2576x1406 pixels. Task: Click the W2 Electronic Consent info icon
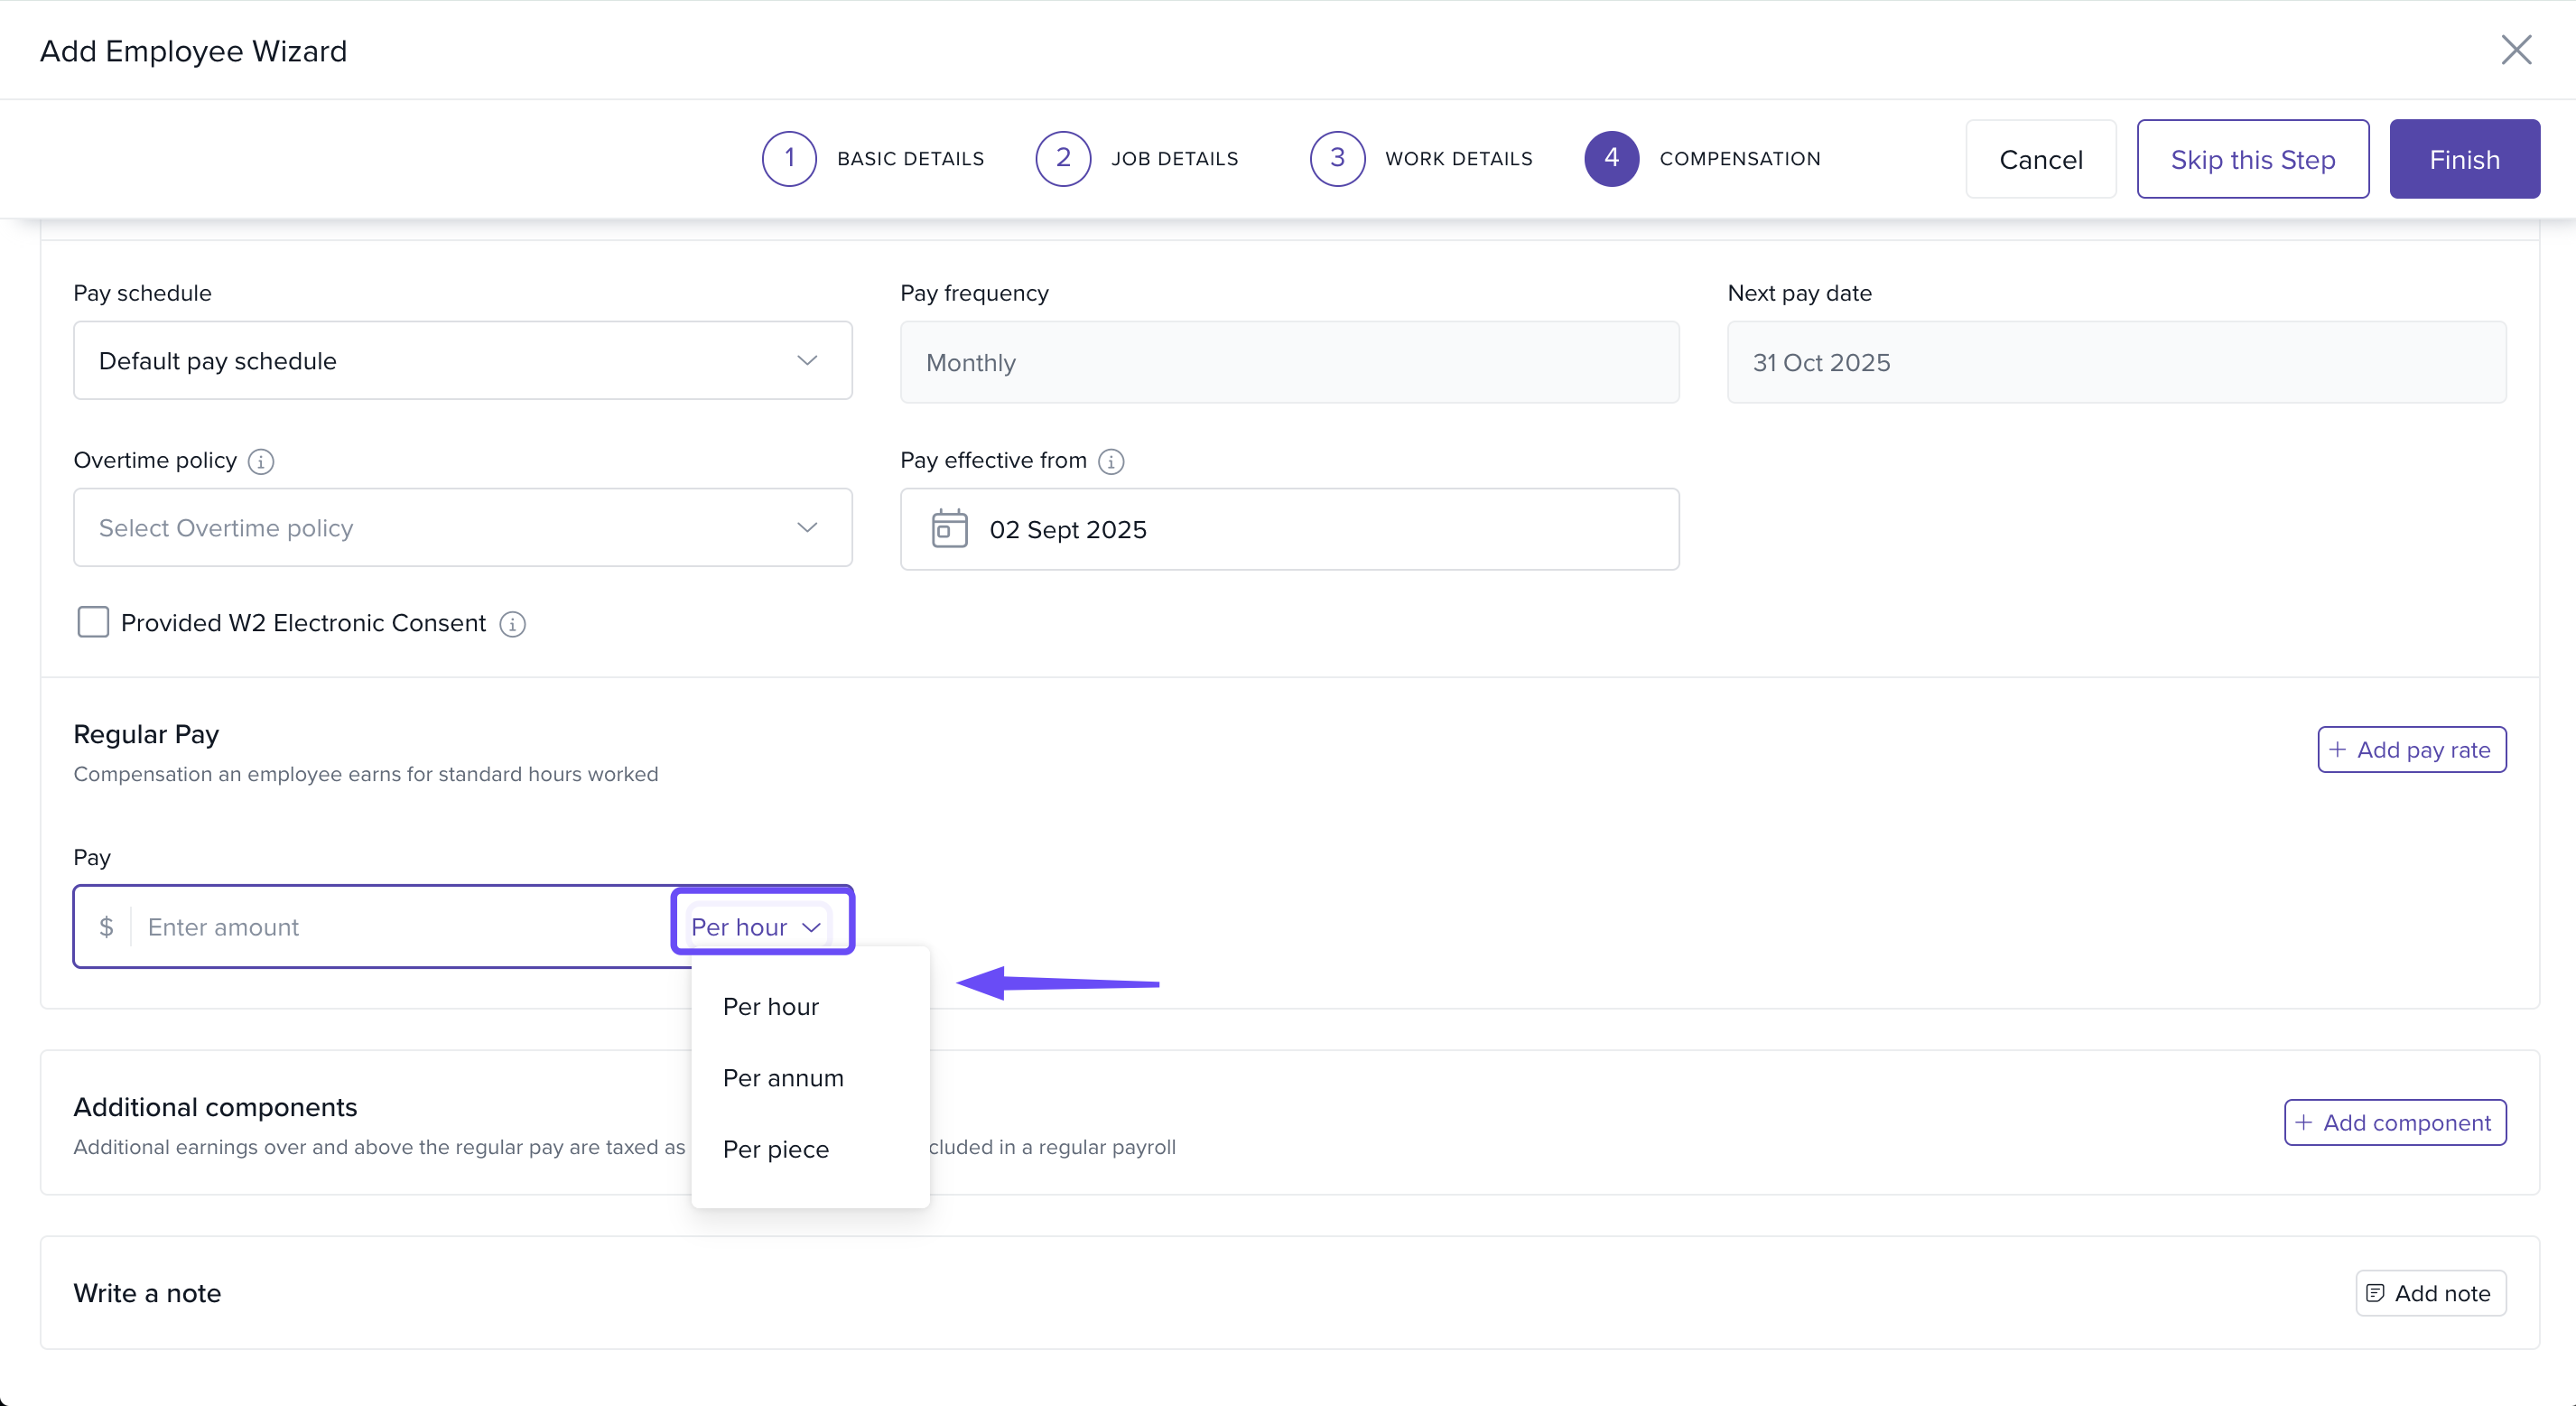513,624
